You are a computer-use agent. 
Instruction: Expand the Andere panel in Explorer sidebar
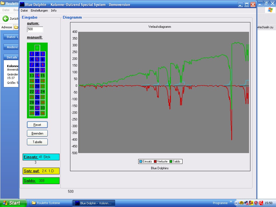click(x=11, y=47)
